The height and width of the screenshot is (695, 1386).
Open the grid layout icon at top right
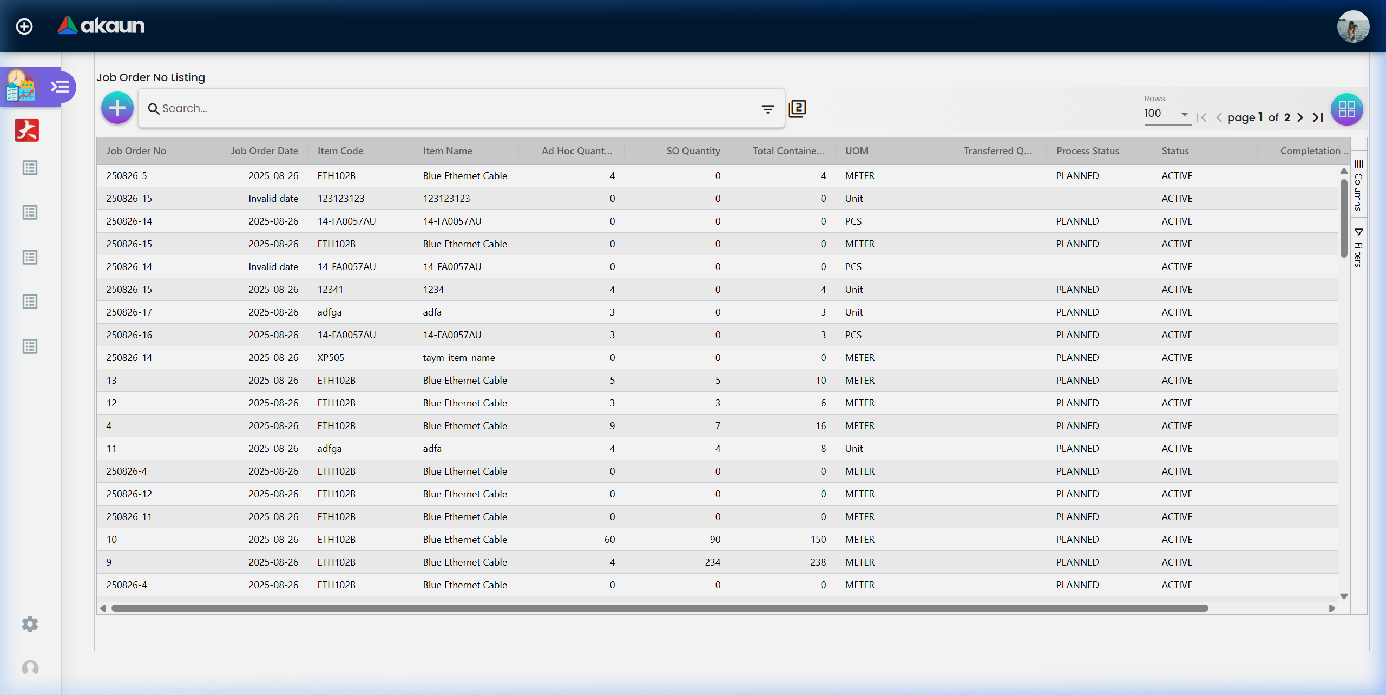pos(1346,109)
